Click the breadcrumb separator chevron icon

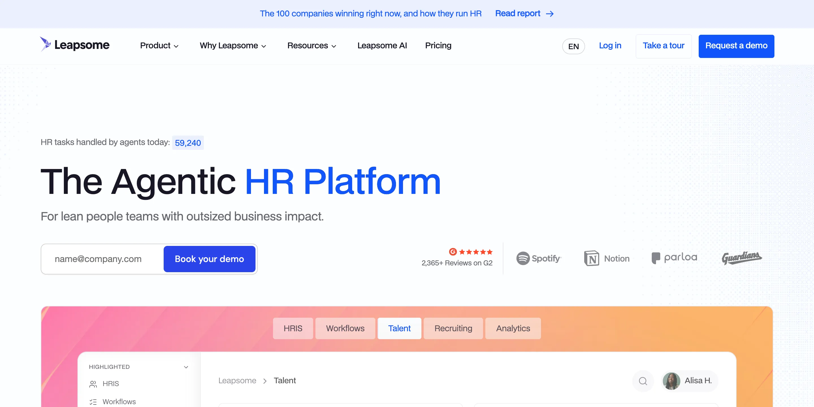coord(265,381)
